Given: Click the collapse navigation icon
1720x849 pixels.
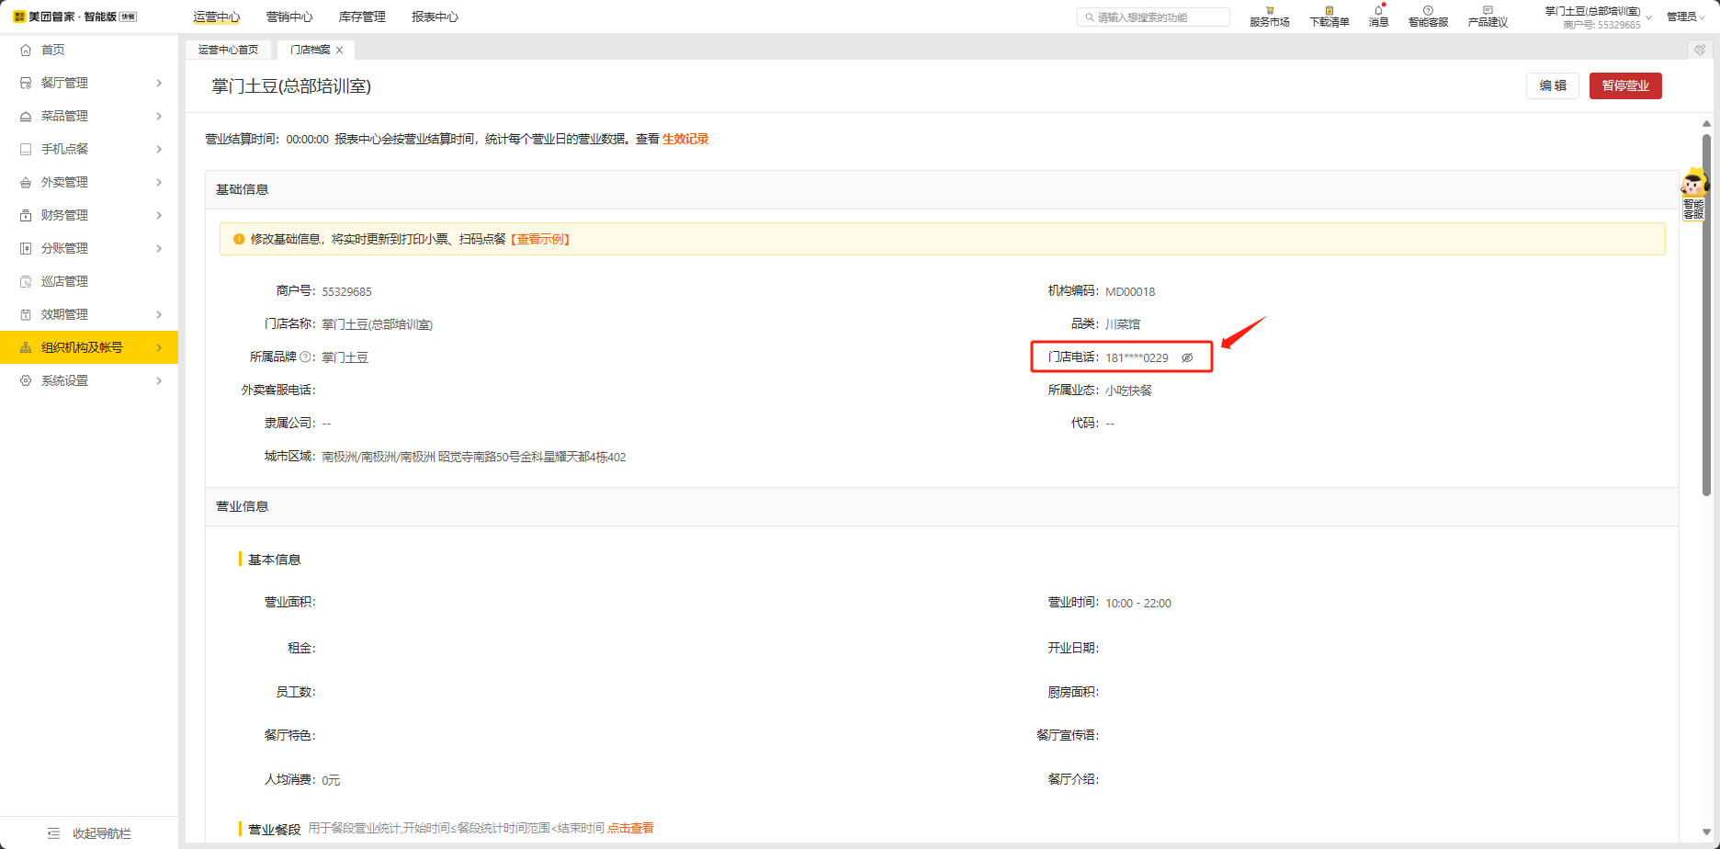Looking at the screenshot, I should pyautogui.click(x=53, y=833).
